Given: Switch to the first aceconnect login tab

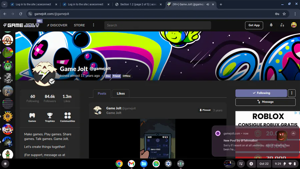Looking at the screenshot, I should click(x=33, y=4).
